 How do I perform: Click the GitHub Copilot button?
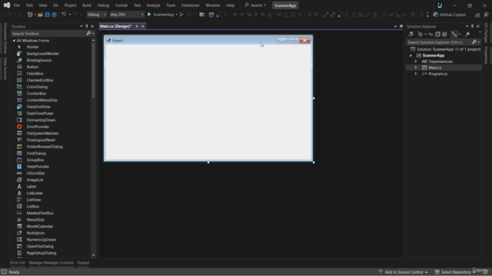pyautogui.click(x=449, y=15)
